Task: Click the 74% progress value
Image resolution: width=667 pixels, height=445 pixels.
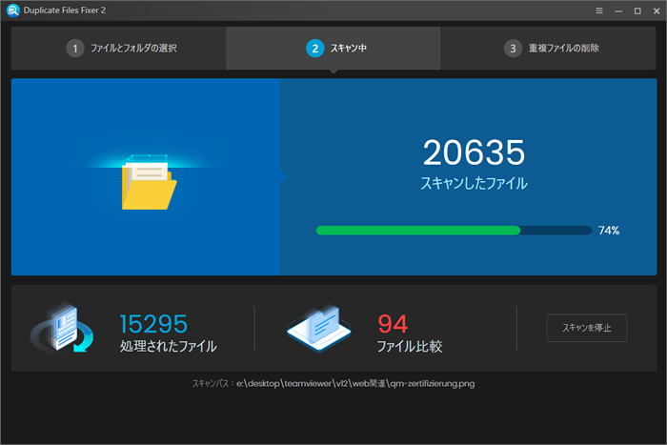Action: point(609,231)
